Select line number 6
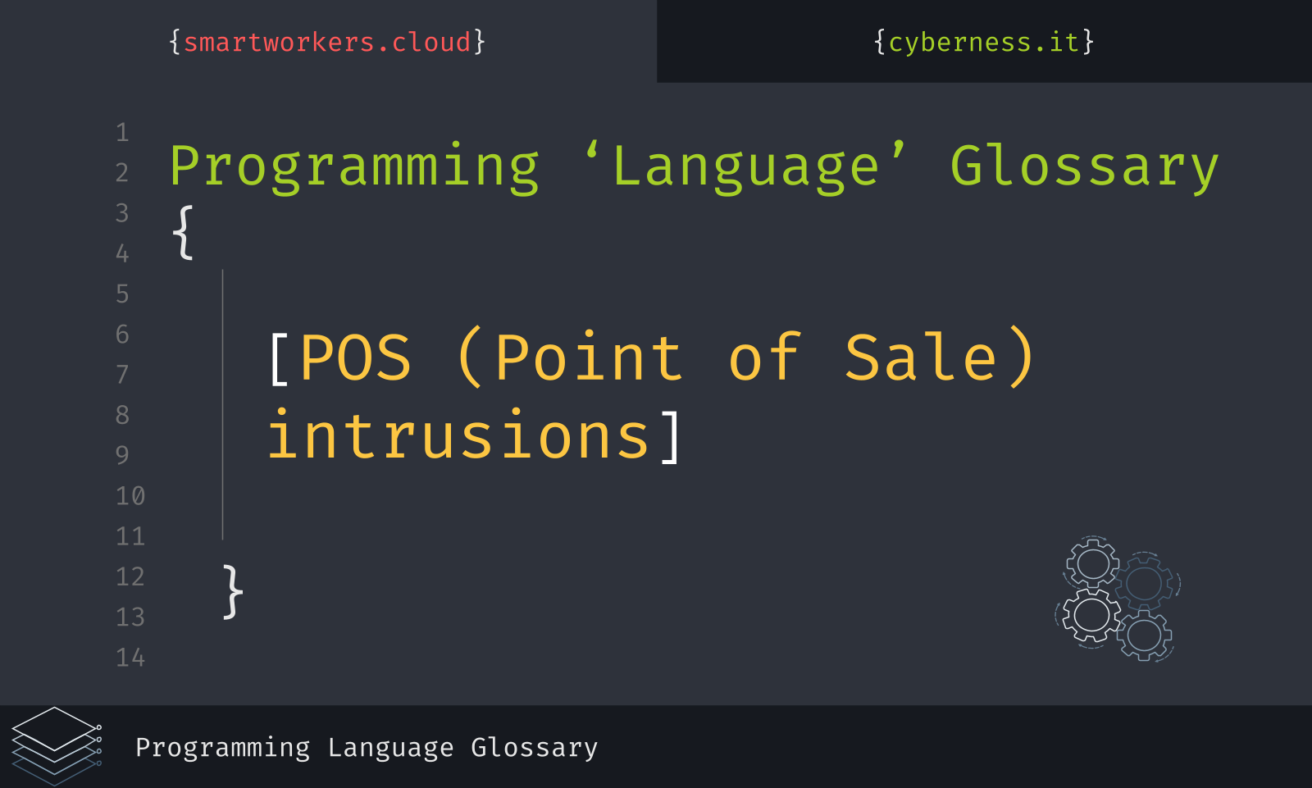The width and height of the screenshot is (1312, 788). point(122,334)
